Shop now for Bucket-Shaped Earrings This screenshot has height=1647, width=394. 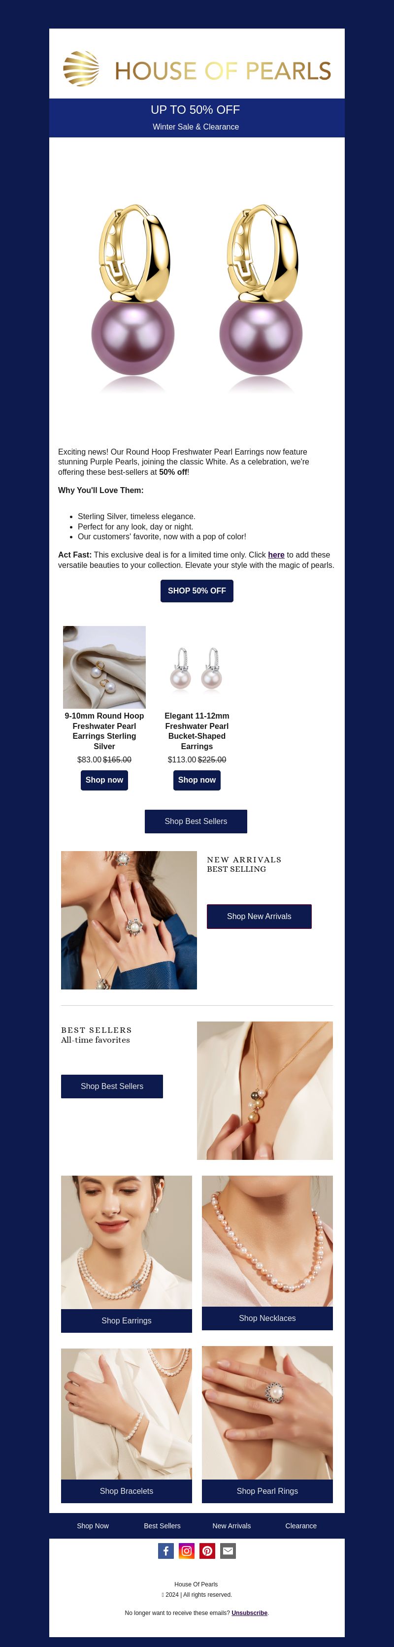(x=197, y=780)
